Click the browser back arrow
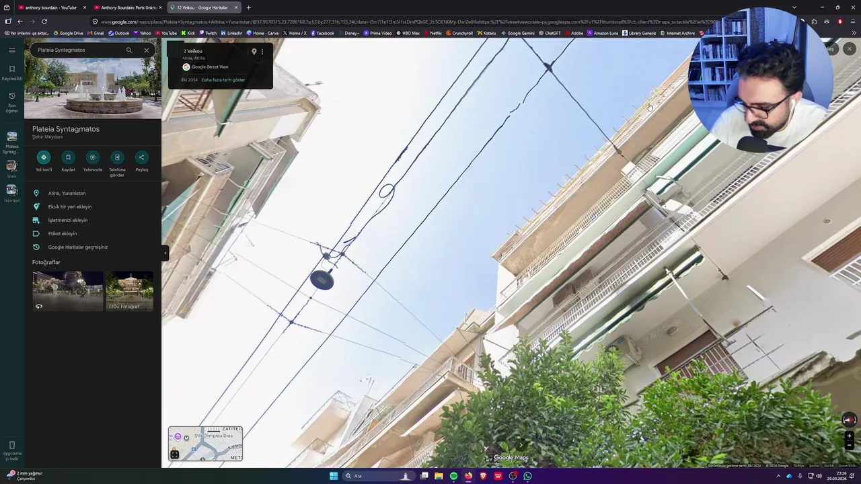 [20, 22]
